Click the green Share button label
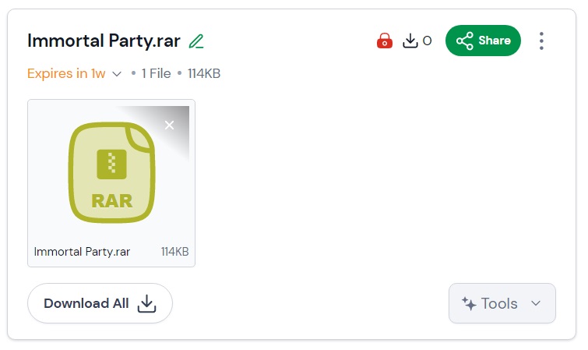Image resolution: width=588 pixels, height=350 pixels. click(x=495, y=41)
